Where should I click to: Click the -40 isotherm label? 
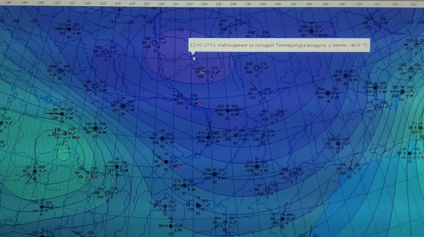tap(180, 30)
